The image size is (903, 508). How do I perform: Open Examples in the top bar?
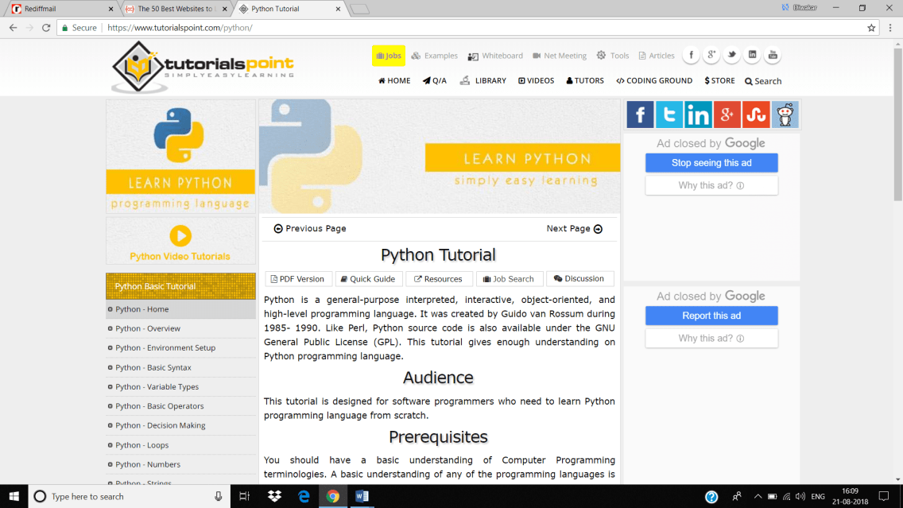(435, 56)
